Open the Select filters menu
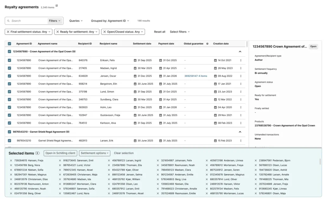This screenshot has width=325, height=199. 180,32
